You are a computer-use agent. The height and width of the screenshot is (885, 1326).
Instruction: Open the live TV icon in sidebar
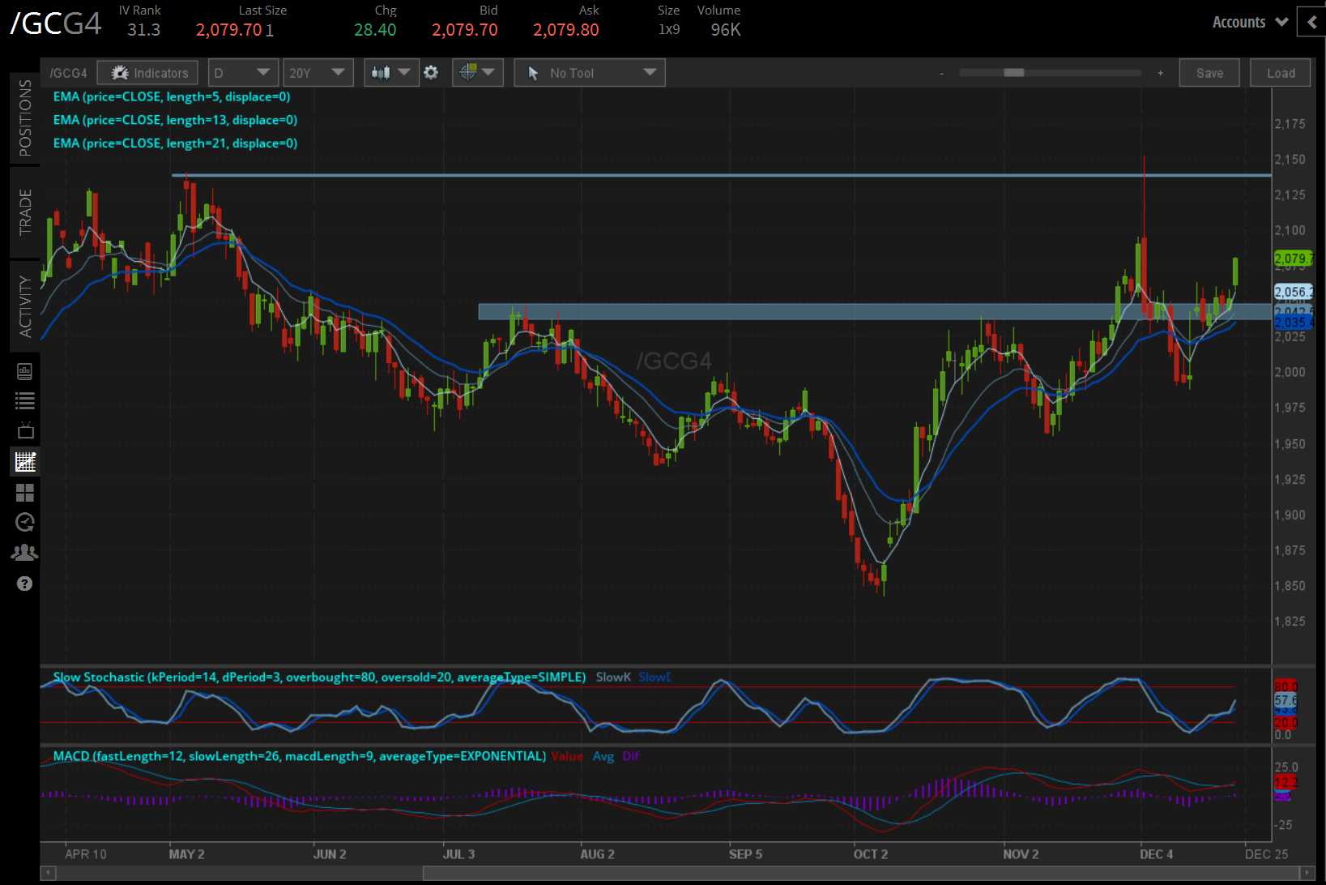click(x=25, y=430)
